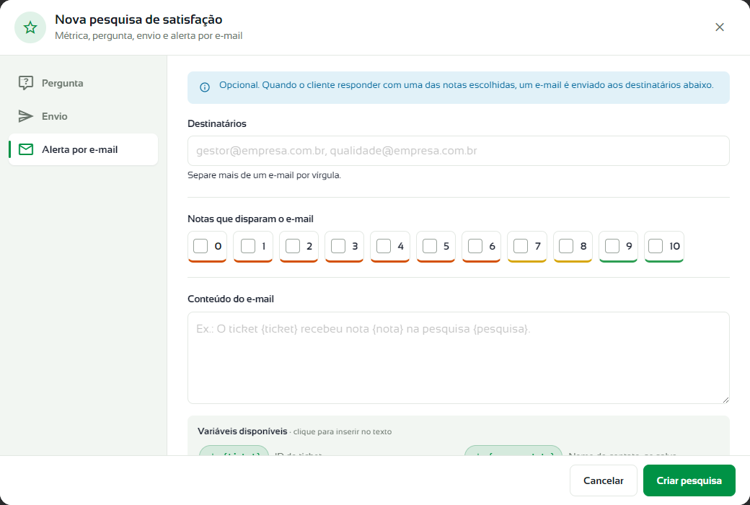Close the Nova pesquisa de satisfação dialog

click(x=720, y=27)
